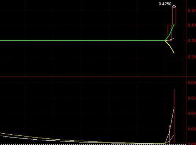Select the shorter red candlestick below 0.40
Image resolution: width=196 pixels, height=145 pixels.
point(169,33)
